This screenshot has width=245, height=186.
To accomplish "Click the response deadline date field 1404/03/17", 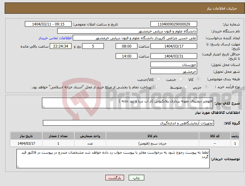I will 174,46.
